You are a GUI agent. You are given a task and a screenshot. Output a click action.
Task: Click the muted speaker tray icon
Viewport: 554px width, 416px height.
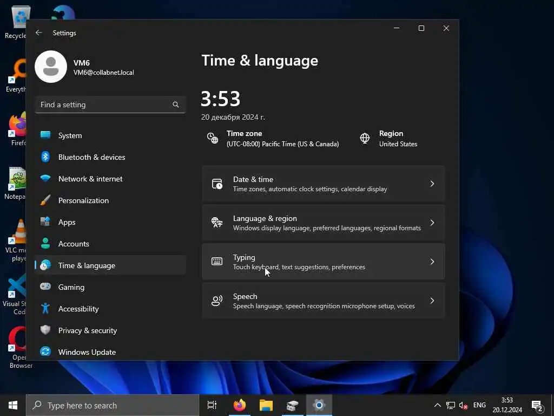(463, 405)
